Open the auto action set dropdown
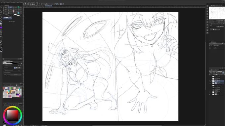The width and height of the screenshot is (225, 126). click(215, 44)
